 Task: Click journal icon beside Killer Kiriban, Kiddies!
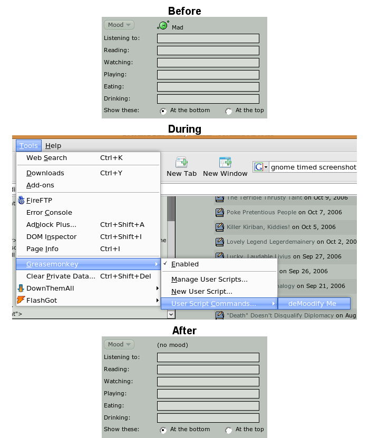click(220, 227)
